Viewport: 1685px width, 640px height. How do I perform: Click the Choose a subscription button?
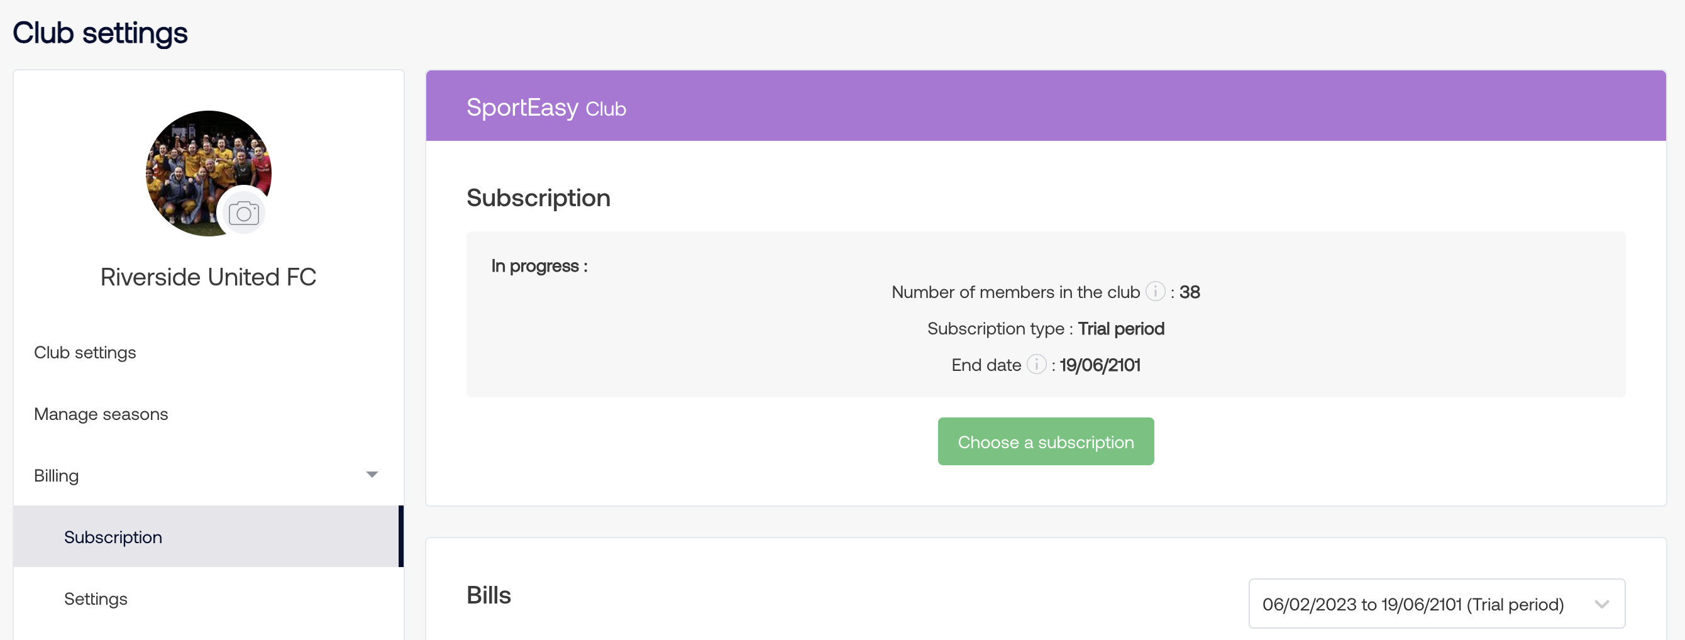1046,442
